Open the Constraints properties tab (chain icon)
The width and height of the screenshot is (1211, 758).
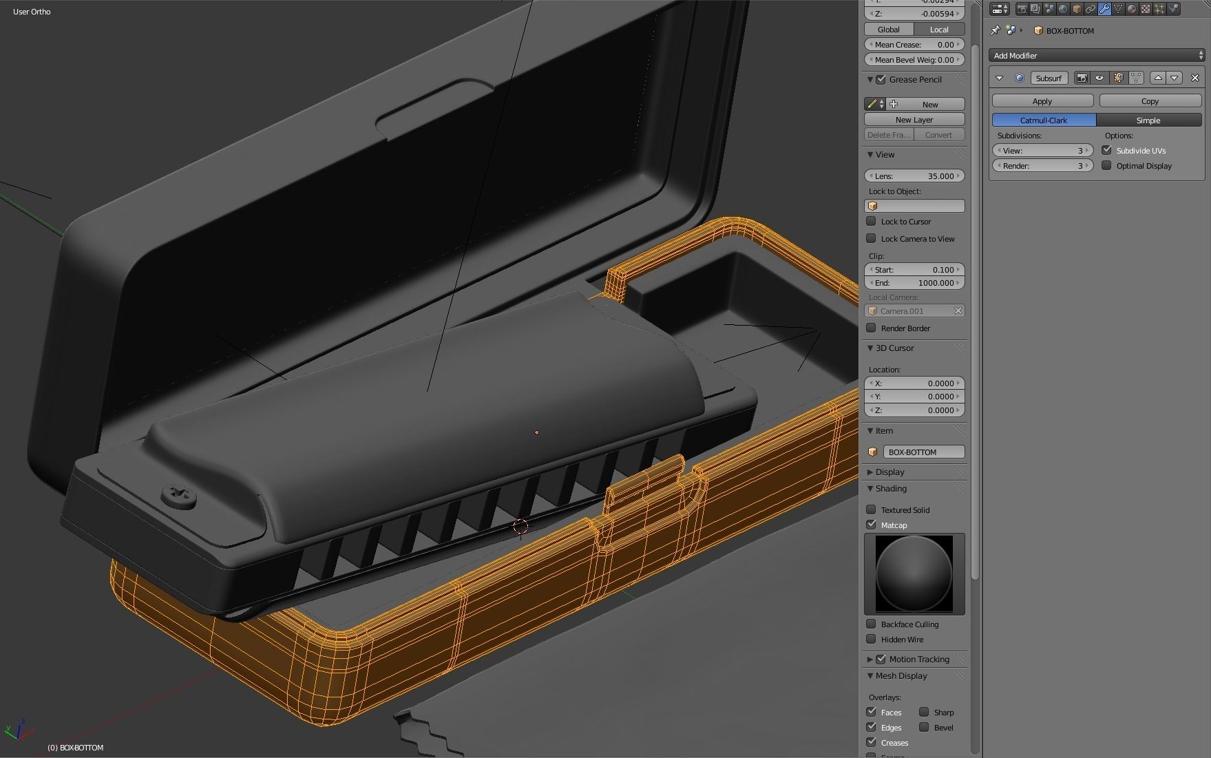coord(1091,9)
